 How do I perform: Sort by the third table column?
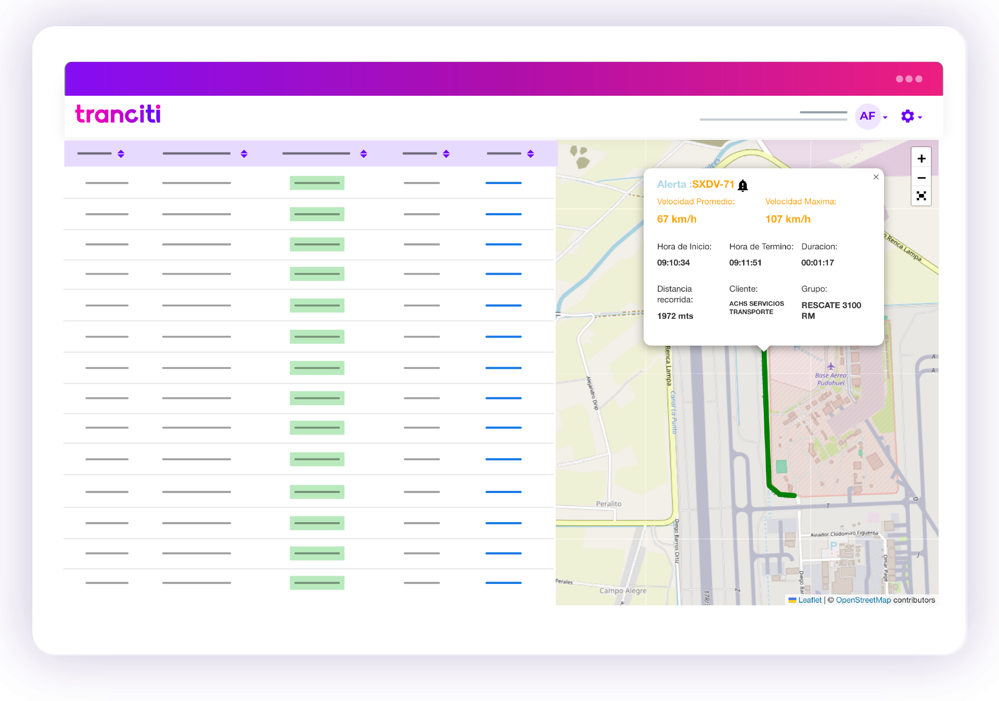point(364,153)
